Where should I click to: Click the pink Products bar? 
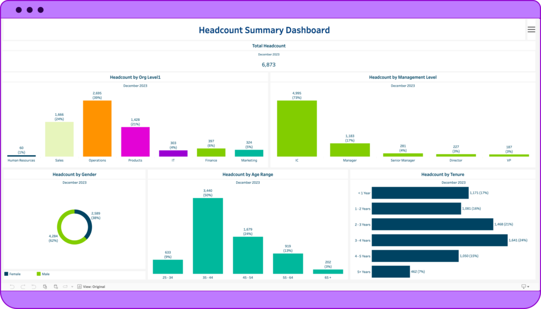click(x=135, y=142)
